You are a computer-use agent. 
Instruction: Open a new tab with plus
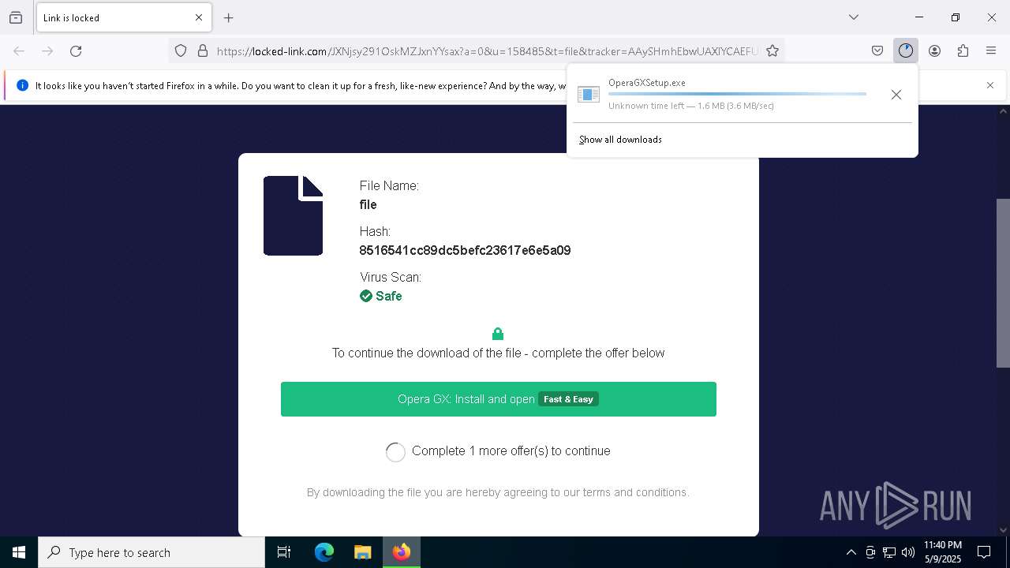click(229, 17)
